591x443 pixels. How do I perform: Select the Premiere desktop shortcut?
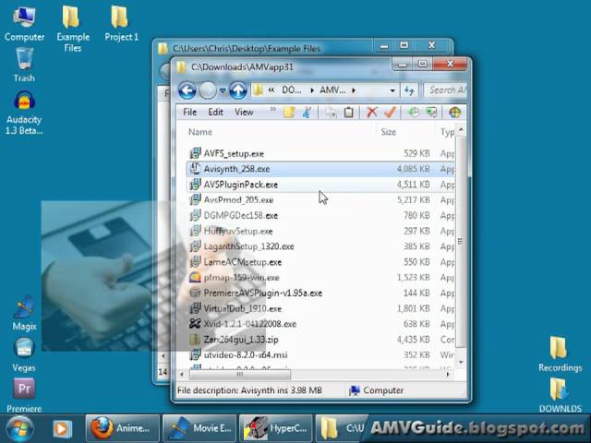click(24, 396)
